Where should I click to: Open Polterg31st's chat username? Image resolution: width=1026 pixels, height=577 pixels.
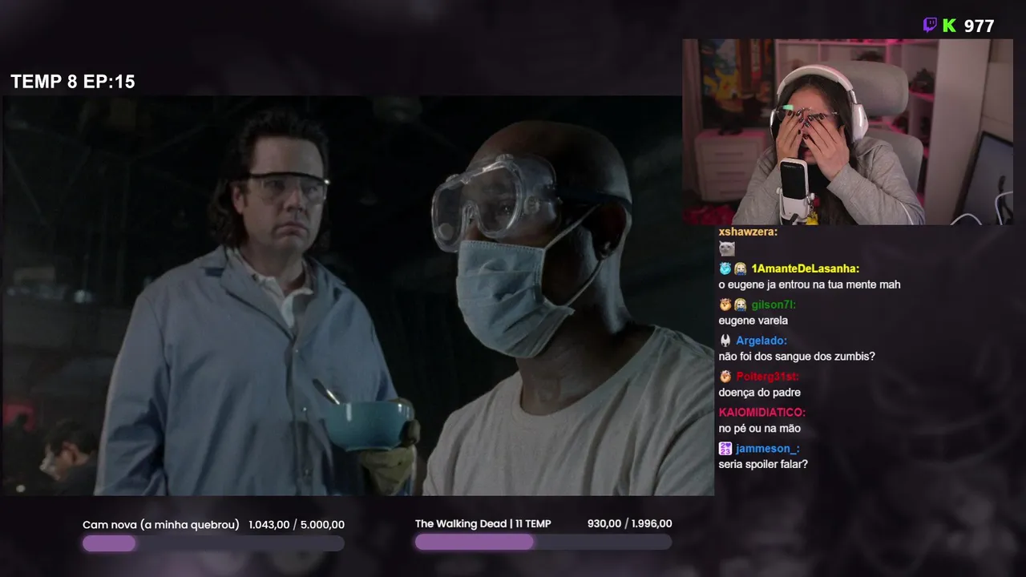pyautogui.click(x=768, y=377)
